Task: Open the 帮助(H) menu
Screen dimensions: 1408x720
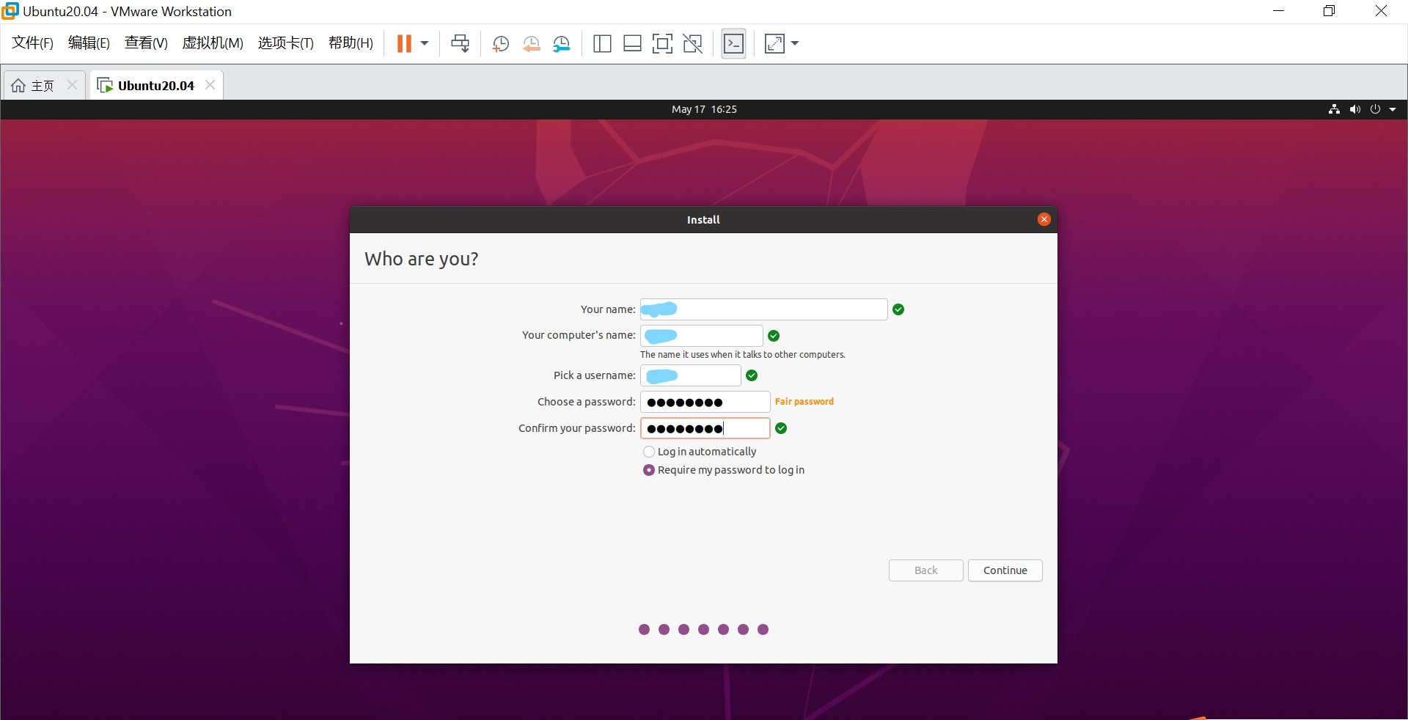Action: pos(351,43)
